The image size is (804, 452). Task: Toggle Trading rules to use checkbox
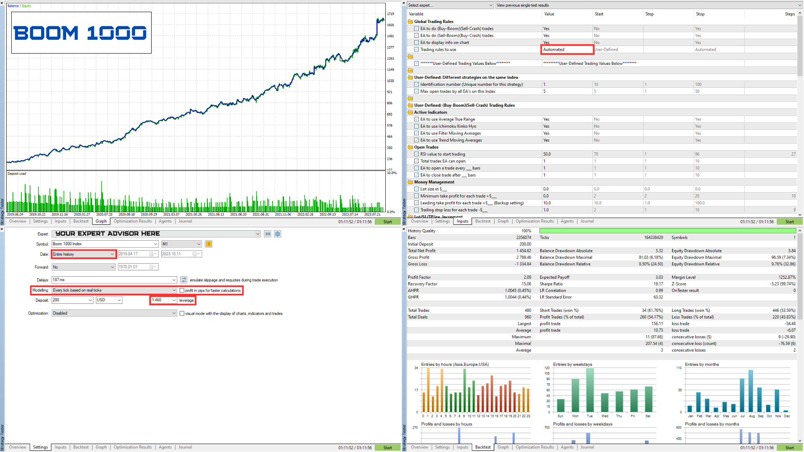coord(417,49)
